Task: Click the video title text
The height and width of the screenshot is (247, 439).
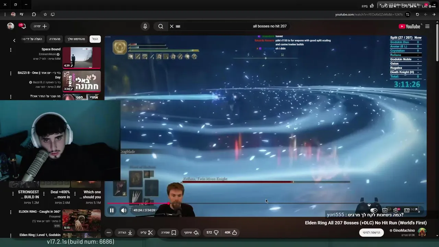Action: click(x=366, y=223)
